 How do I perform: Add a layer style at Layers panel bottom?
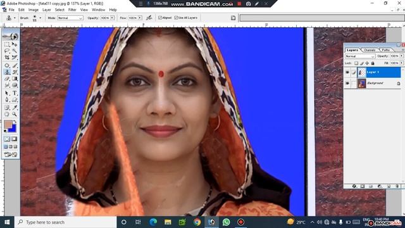click(354, 186)
